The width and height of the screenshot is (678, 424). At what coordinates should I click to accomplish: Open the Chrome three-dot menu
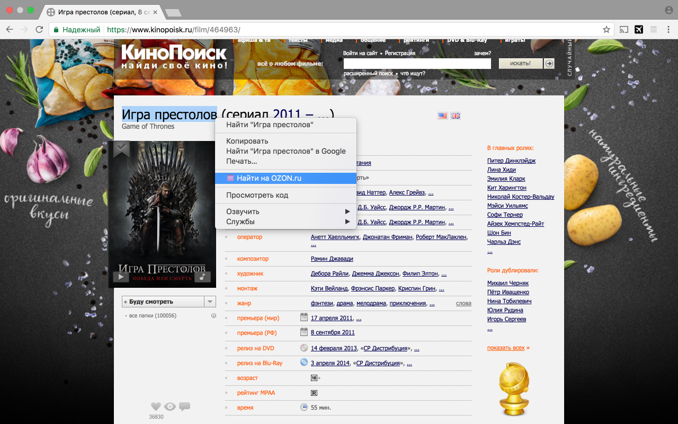tap(668, 30)
